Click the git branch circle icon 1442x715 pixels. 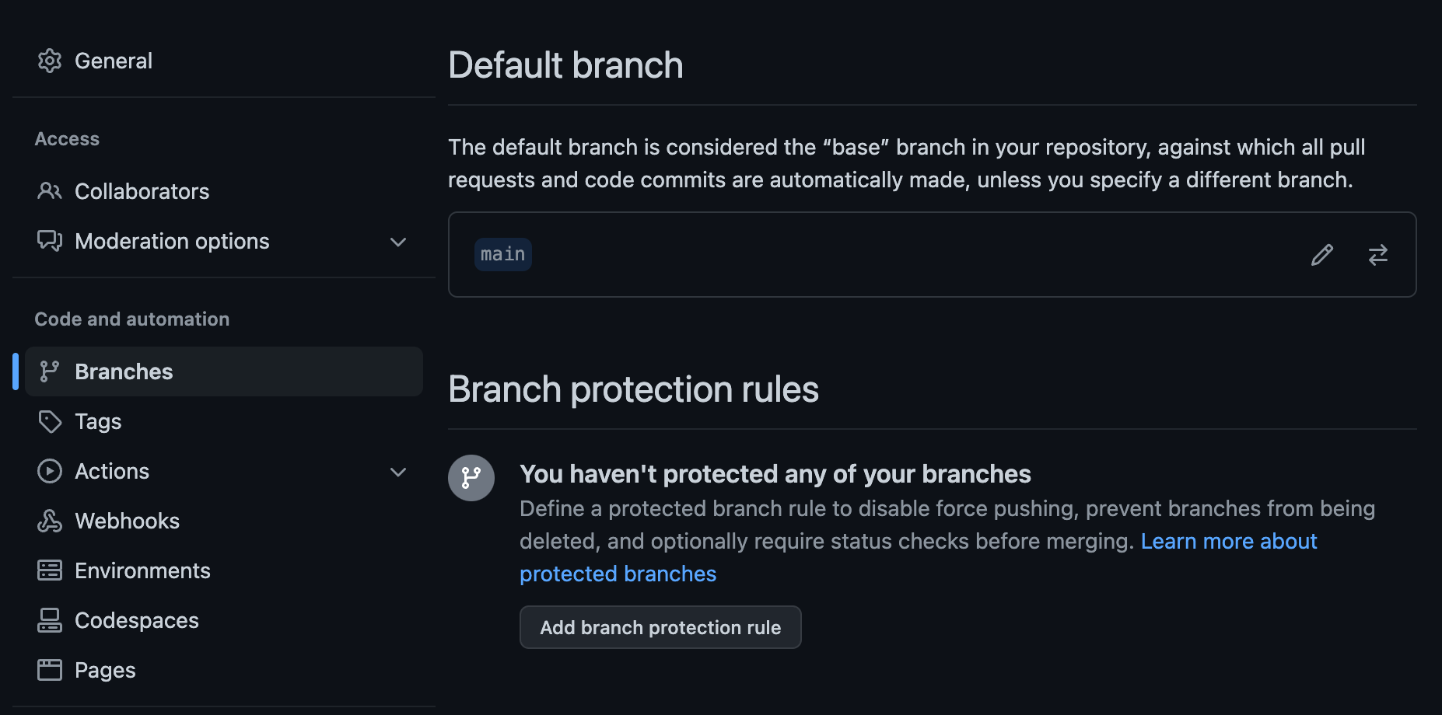tap(471, 478)
